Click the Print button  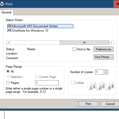click(88, 104)
